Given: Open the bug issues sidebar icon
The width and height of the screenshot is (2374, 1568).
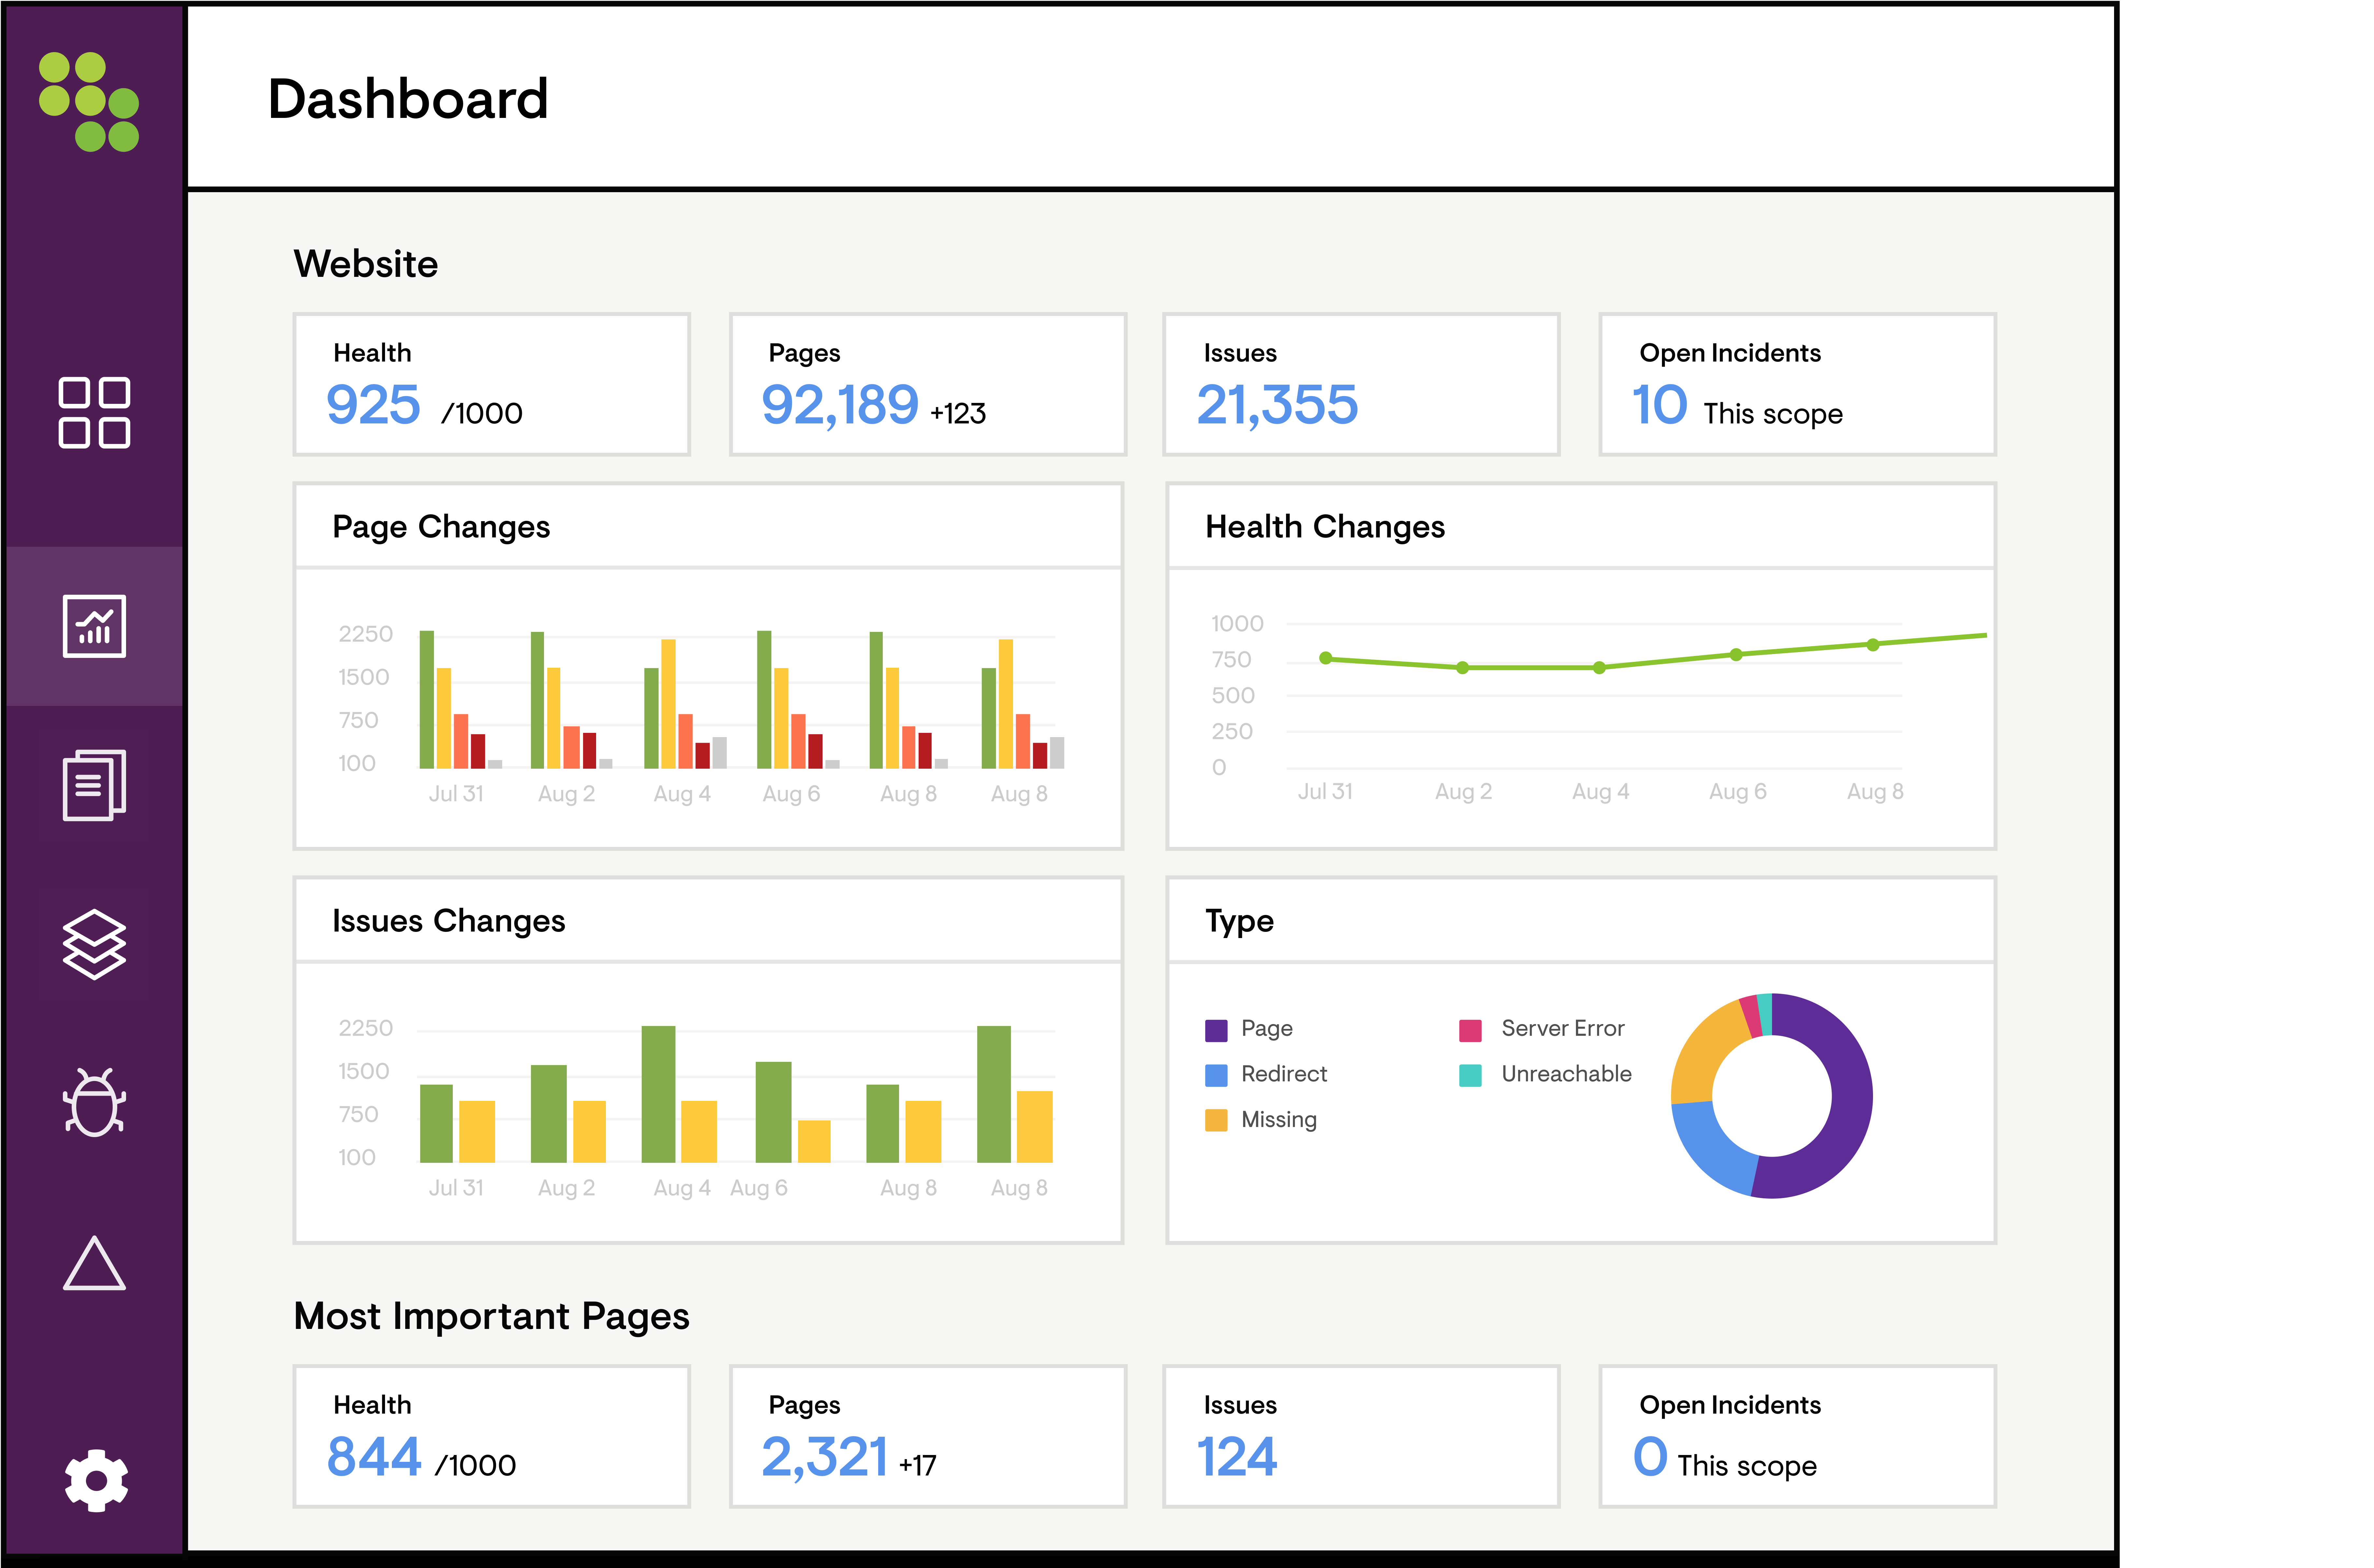Looking at the screenshot, I should point(94,1103).
